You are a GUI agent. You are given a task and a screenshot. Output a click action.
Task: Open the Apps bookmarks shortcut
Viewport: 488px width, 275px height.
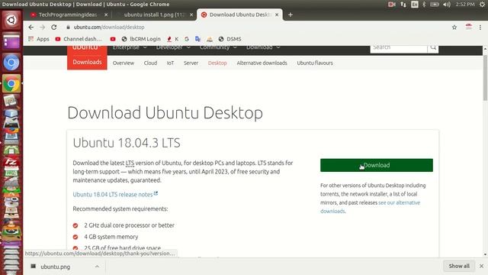coord(39,39)
